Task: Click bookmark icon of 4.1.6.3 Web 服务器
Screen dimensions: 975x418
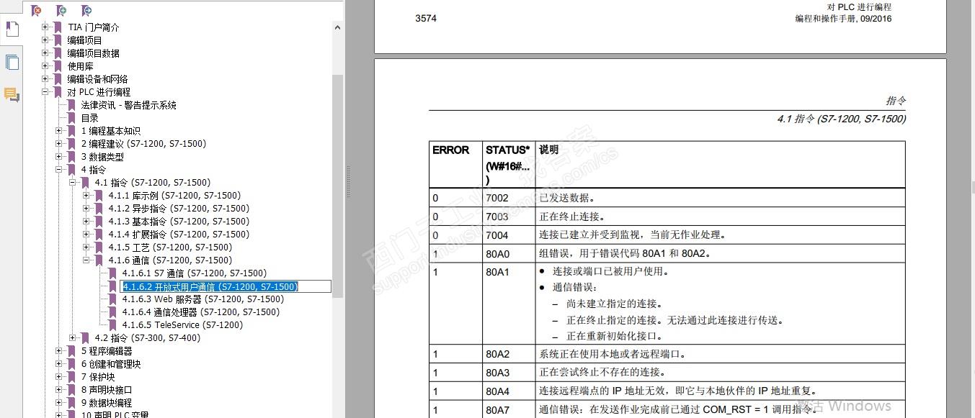Action: 112,299
